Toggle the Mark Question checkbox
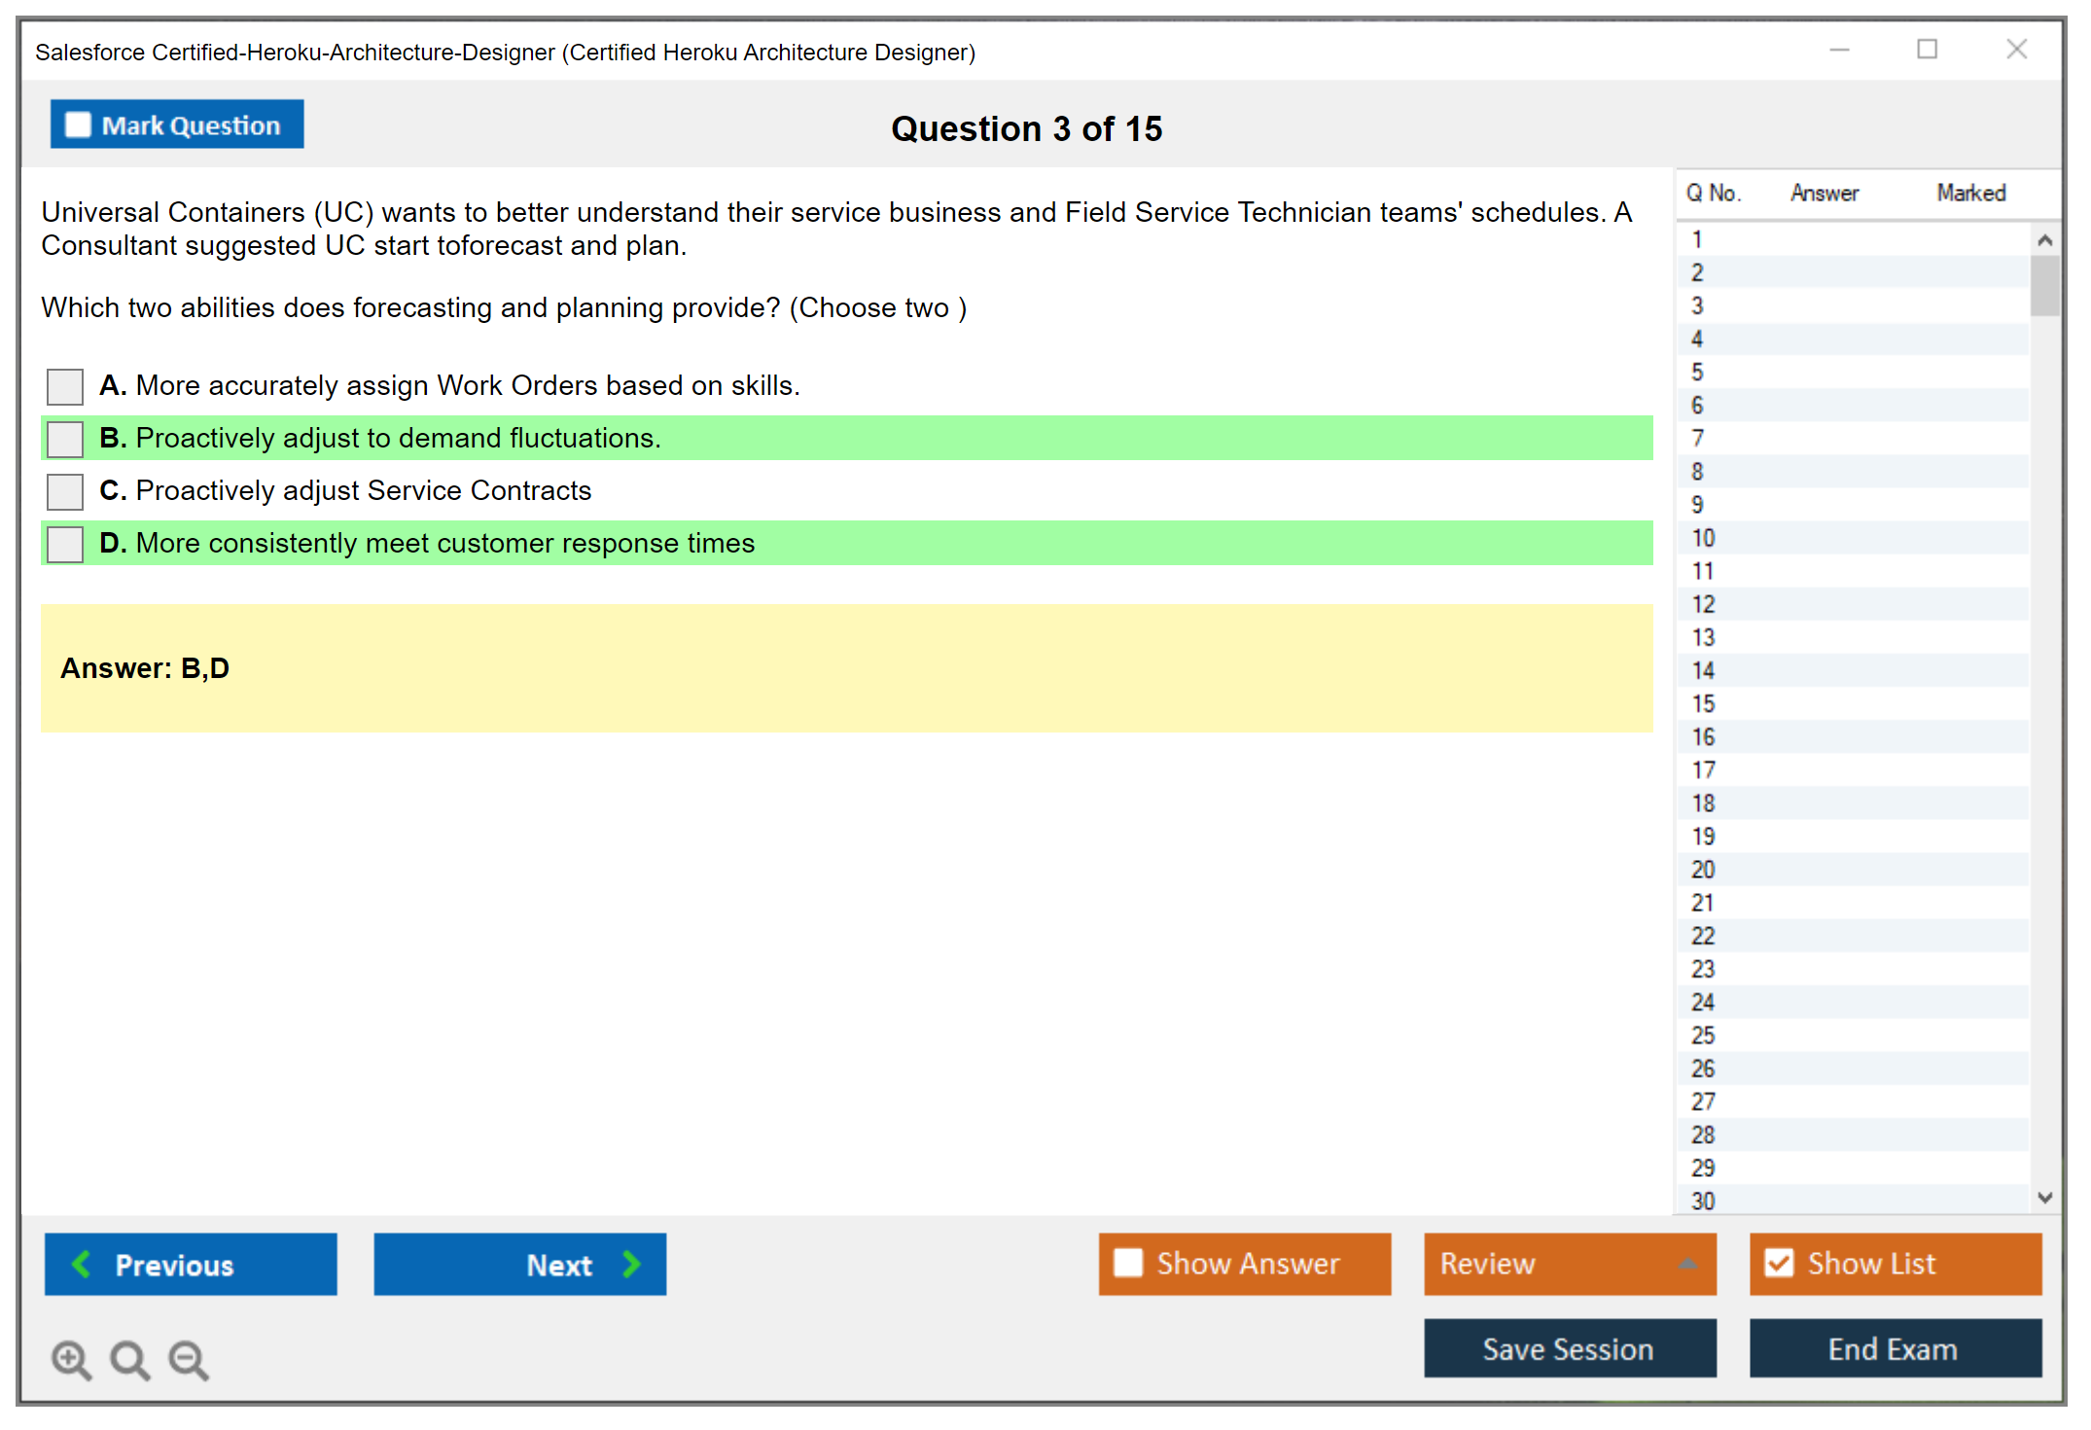Viewport: 2091px width, 1430px height. point(78,125)
